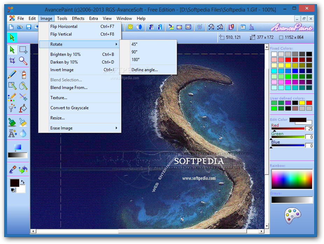
Task: Select the color-replace pencil tool
Action: coord(12,97)
